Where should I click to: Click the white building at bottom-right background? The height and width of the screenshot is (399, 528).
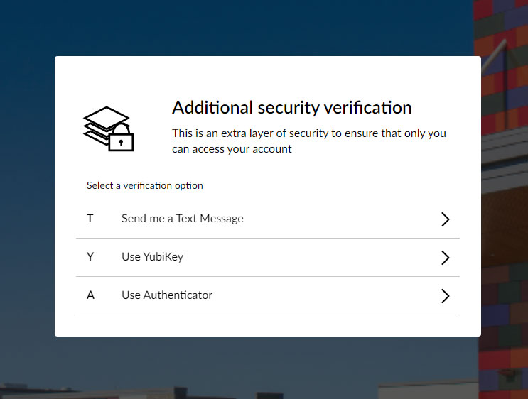click(426, 390)
